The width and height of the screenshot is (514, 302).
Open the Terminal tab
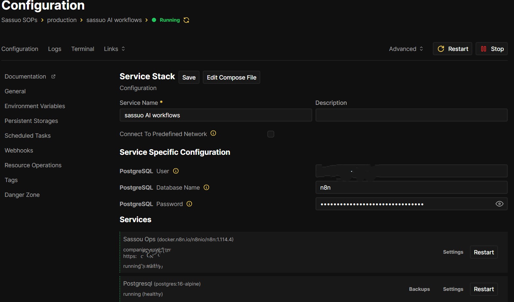click(x=82, y=49)
